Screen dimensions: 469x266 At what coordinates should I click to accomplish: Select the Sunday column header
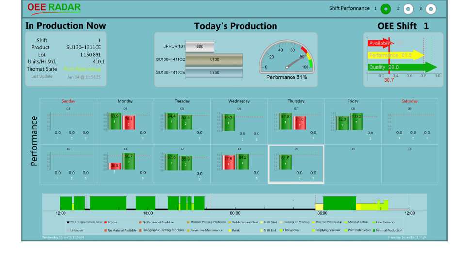pyautogui.click(x=68, y=101)
